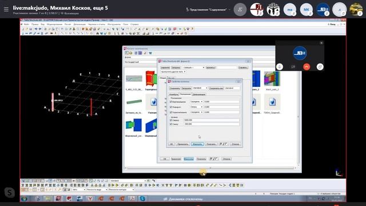
Task: Open the view plane dropdown in bottom toolbar
Action: [x=97, y=189]
